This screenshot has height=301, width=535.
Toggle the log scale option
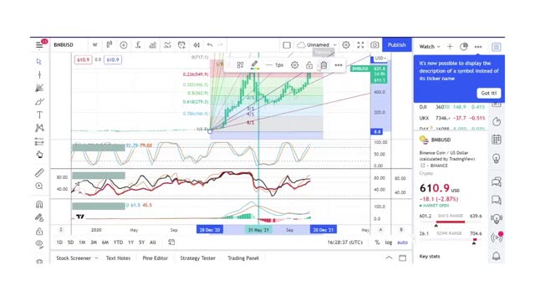[388, 242]
